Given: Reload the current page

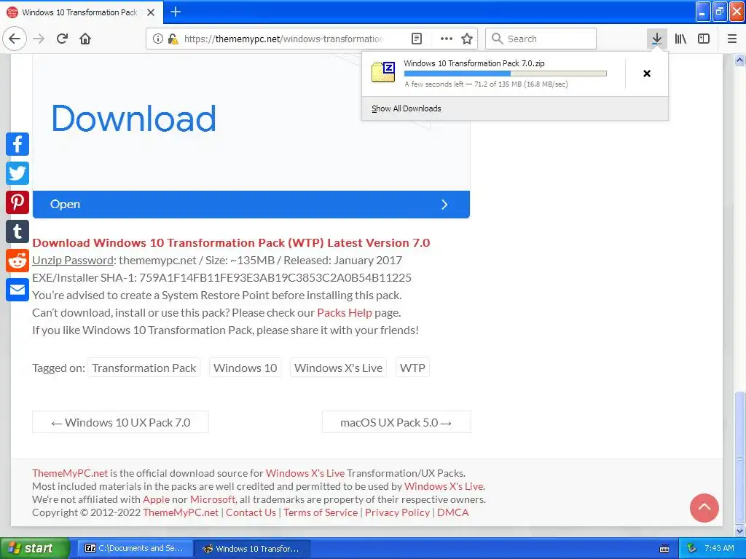Looking at the screenshot, I should 63,39.
